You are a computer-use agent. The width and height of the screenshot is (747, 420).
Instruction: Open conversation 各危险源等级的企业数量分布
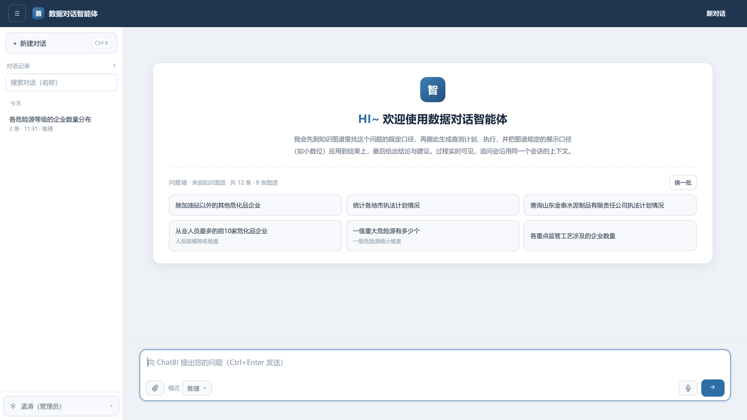pyautogui.click(x=61, y=123)
